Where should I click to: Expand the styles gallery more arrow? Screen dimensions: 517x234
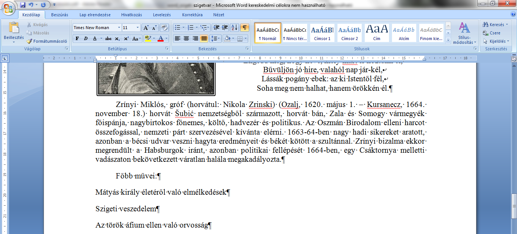click(448, 40)
